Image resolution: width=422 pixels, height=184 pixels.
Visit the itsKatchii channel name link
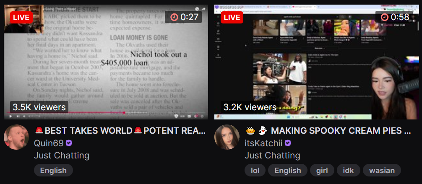[x=263, y=143]
